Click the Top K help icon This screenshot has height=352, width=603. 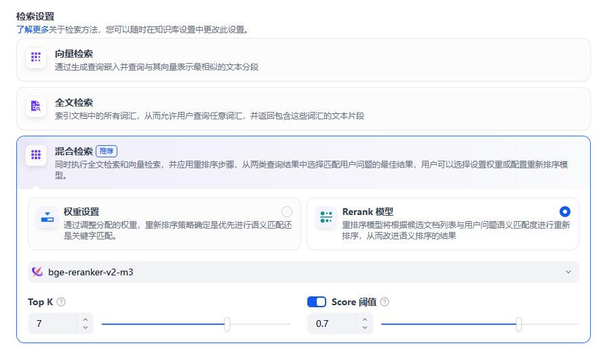pos(61,302)
